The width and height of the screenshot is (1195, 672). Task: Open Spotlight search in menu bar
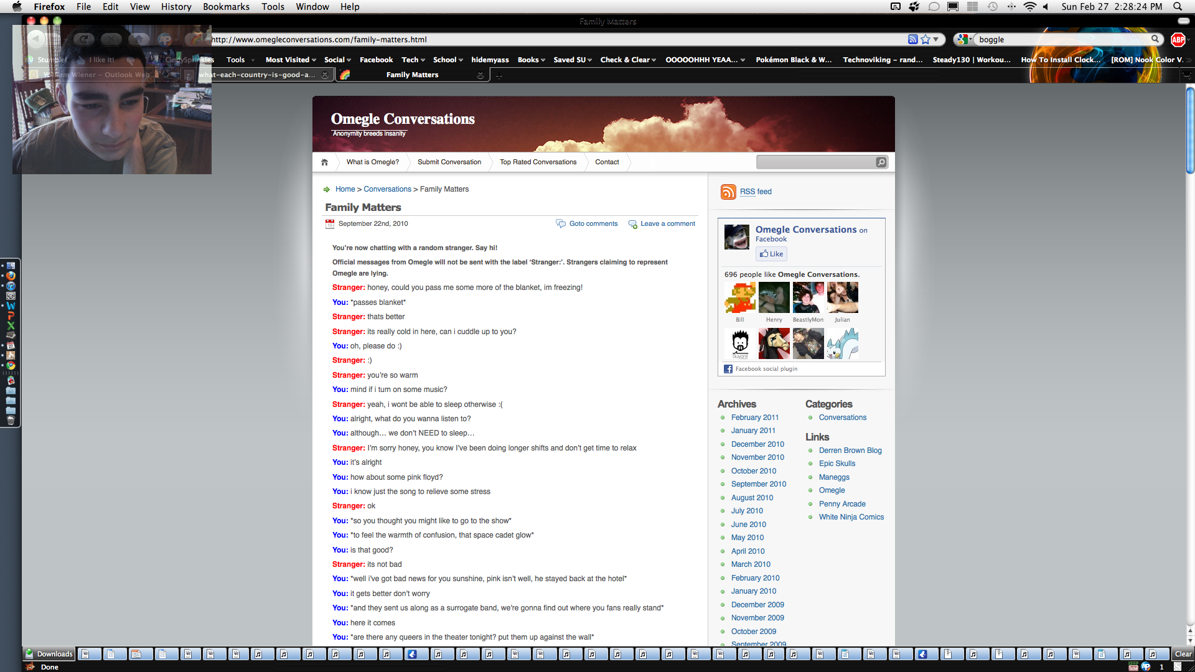1178,7
